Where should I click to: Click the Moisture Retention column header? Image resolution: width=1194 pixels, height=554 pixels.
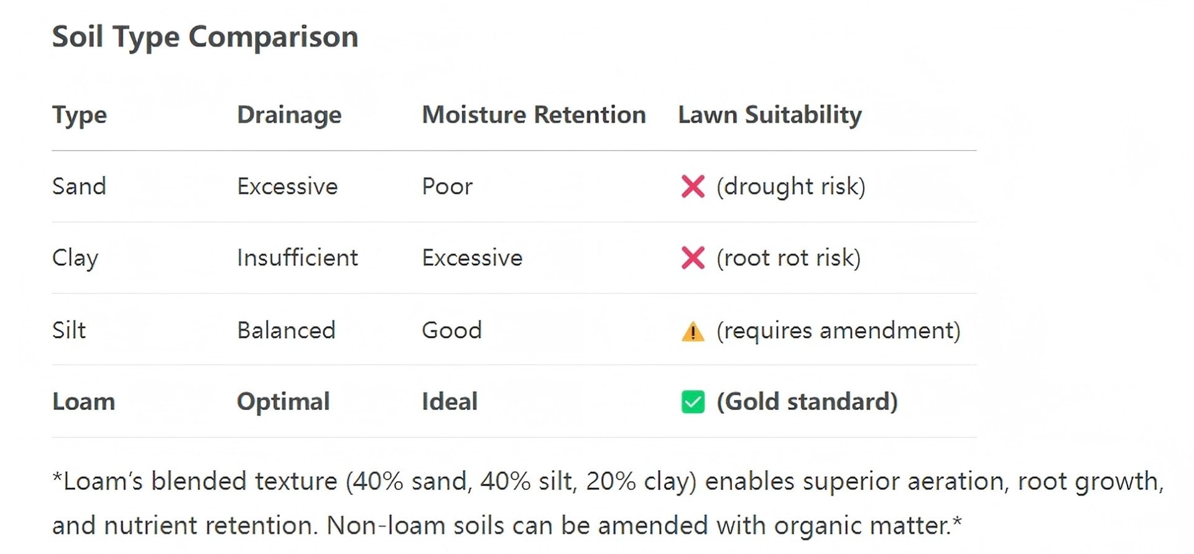click(x=534, y=115)
